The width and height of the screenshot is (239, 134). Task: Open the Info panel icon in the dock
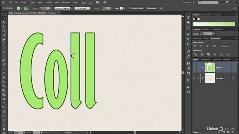point(188,63)
